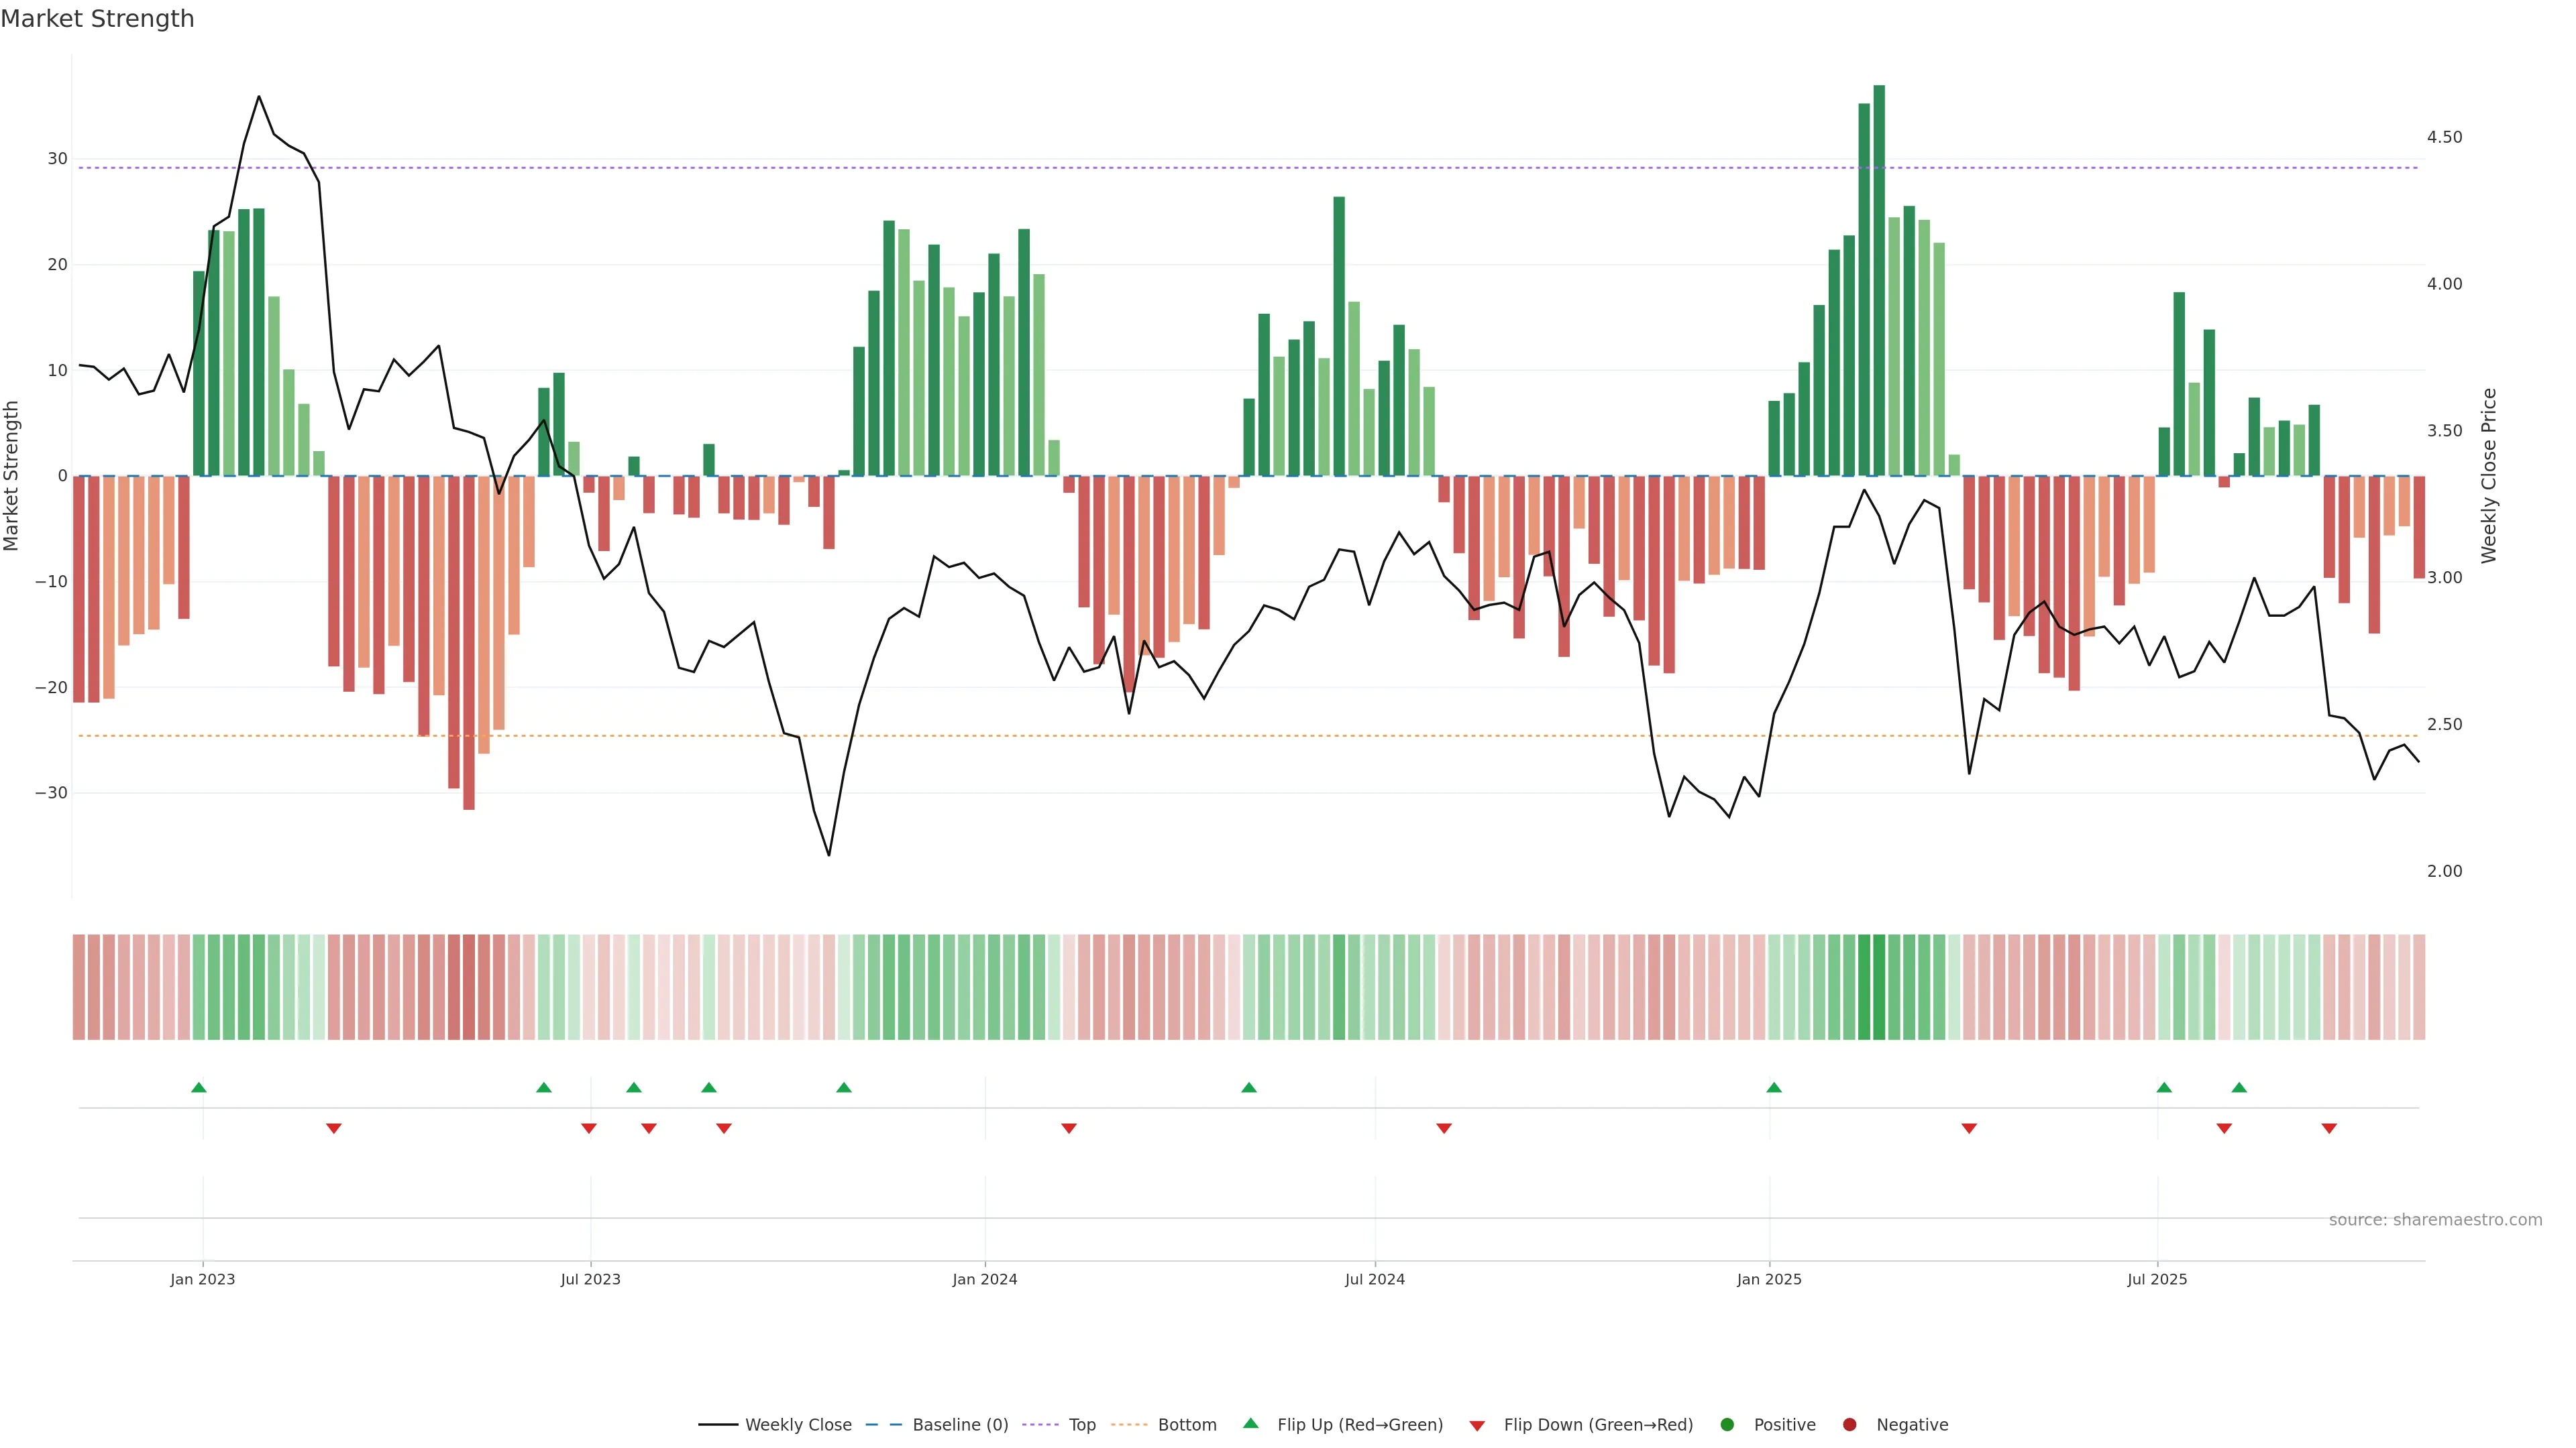Click the flip-up triangle just after Jan 2025
Viewport: 2576px width, 1448px height.
tap(1774, 1087)
